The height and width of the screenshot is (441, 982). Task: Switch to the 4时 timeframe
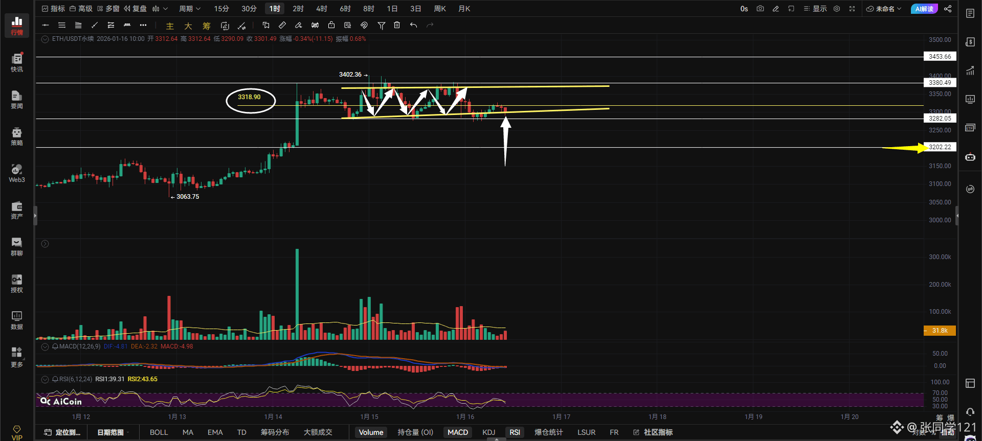pos(322,9)
